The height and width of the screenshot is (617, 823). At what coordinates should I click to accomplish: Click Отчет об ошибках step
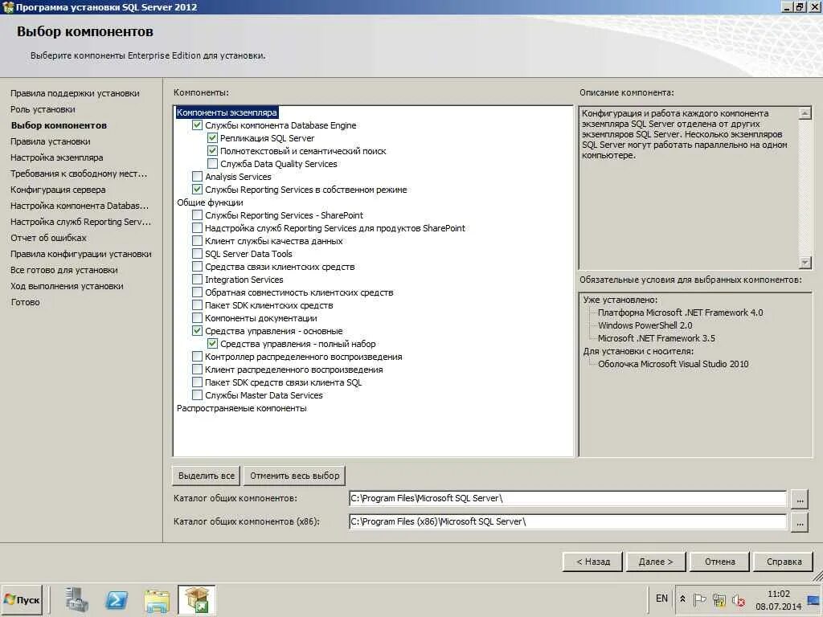(x=48, y=238)
